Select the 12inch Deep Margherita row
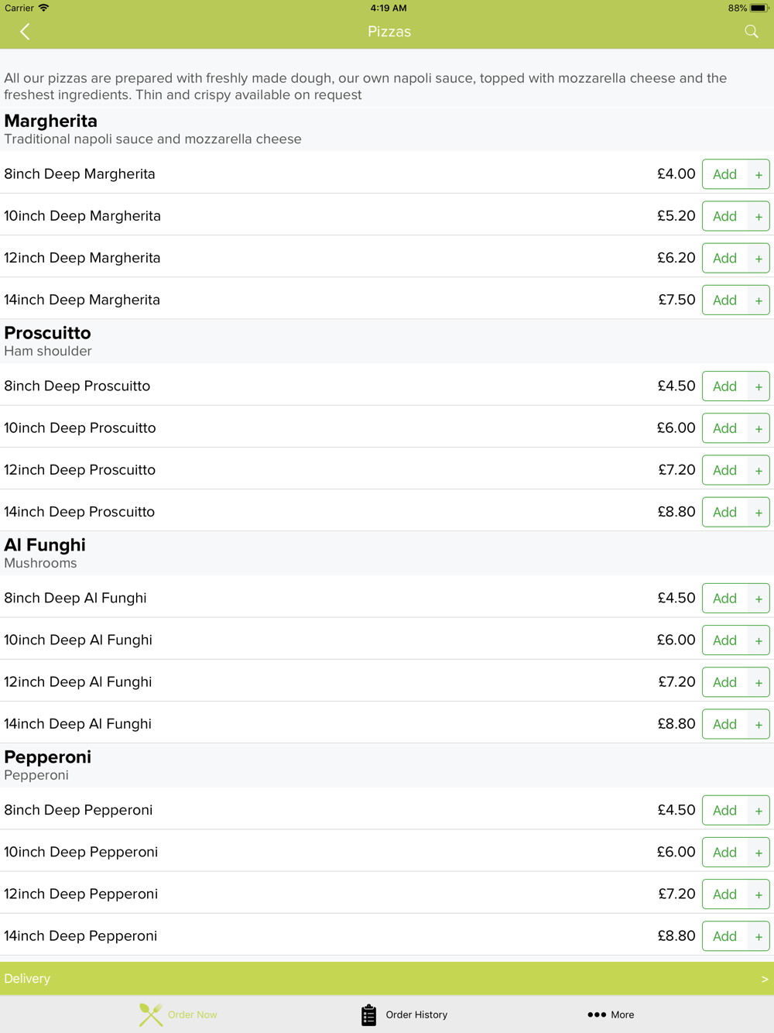The width and height of the screenshot is (774, 1033). (310, 258)
